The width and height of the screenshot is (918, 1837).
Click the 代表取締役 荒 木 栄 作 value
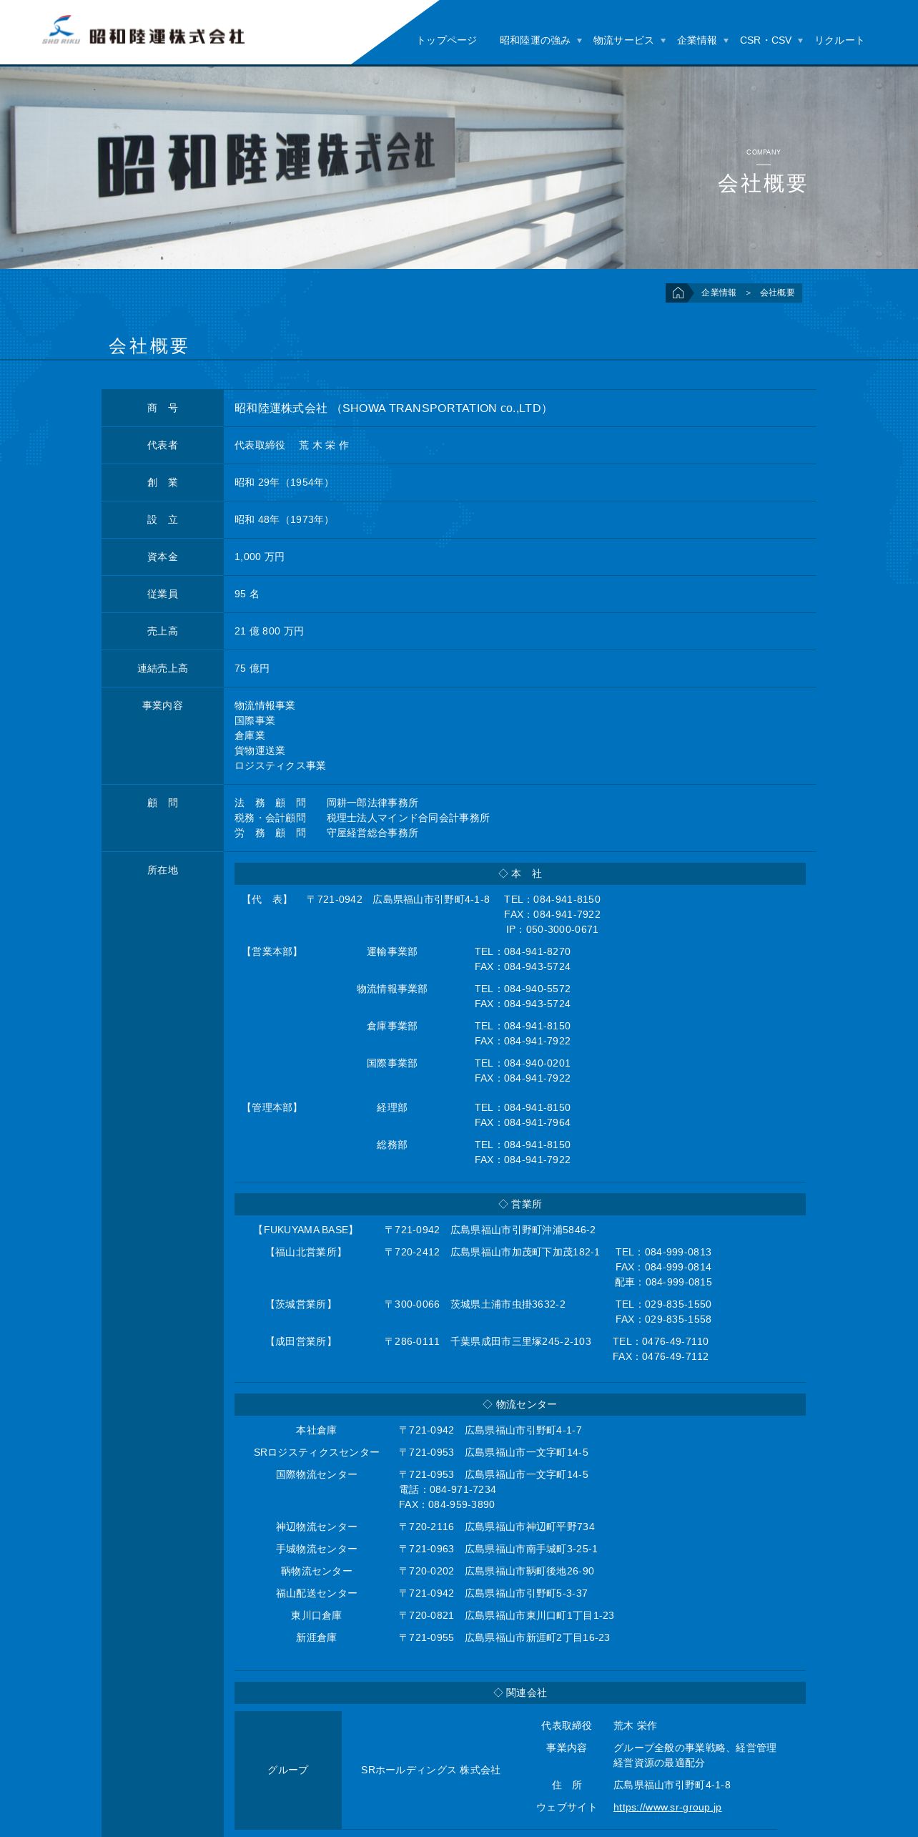[292, 445]
